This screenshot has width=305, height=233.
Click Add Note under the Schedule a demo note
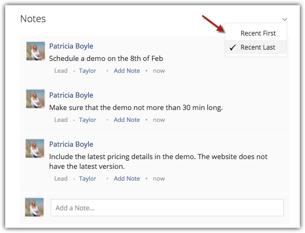[x=127, y=71]
